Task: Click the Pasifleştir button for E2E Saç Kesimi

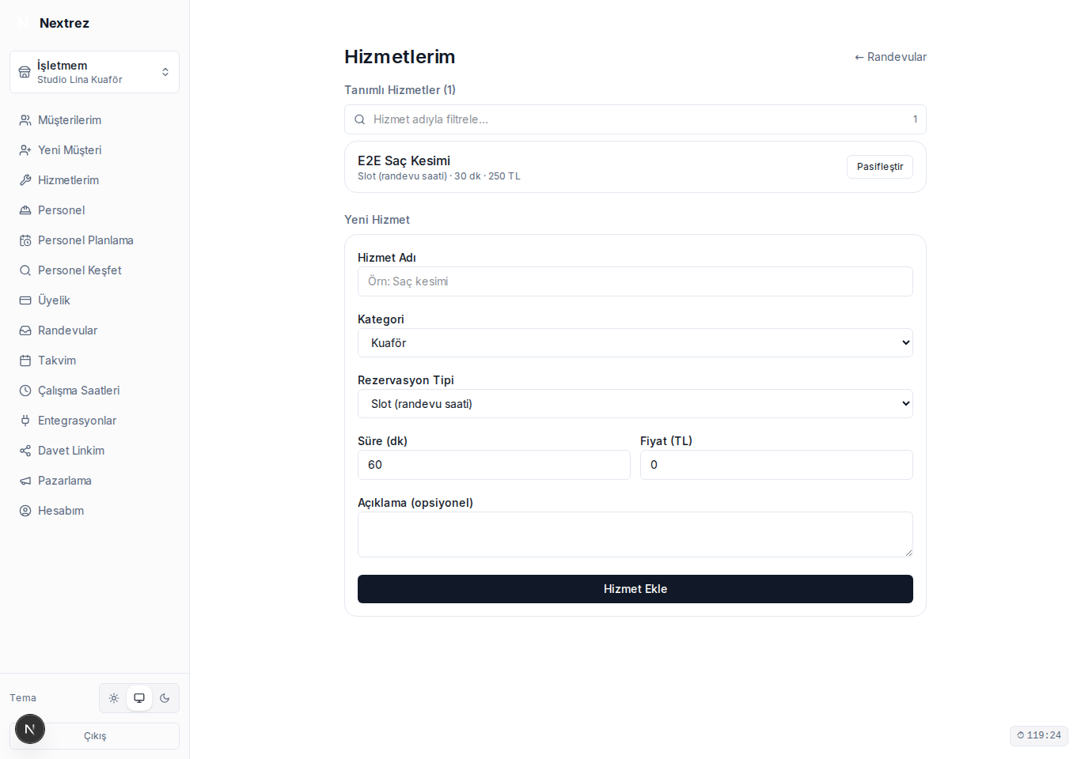Action: [x=880, y=167]
